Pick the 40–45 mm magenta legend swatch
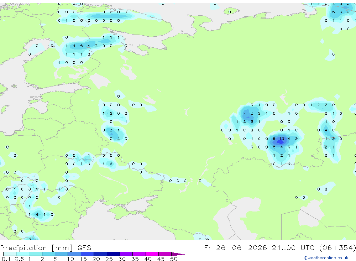 coord(152,254)
